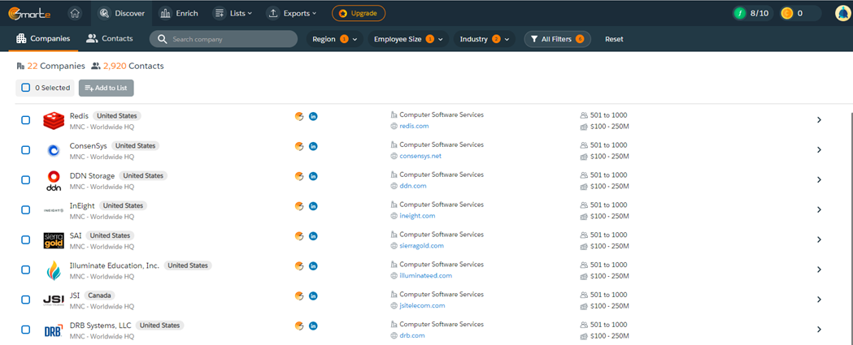Click the Sierra Gold logo for SAI

tap(54, 240)
